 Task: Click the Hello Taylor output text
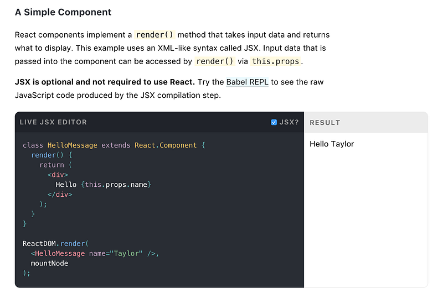click(x=332, y=144)
